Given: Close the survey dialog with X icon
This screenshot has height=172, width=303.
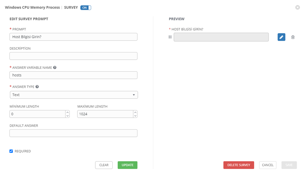Looking at the screenshot, I should [297, 7].
